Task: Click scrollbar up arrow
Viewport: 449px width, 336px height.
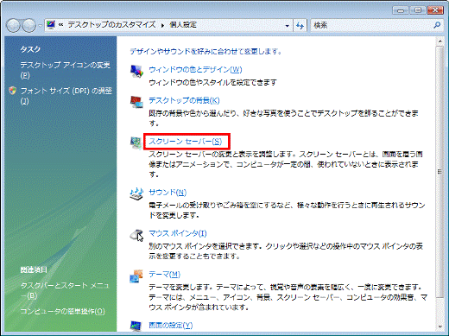Action: (x=440, y=41)
